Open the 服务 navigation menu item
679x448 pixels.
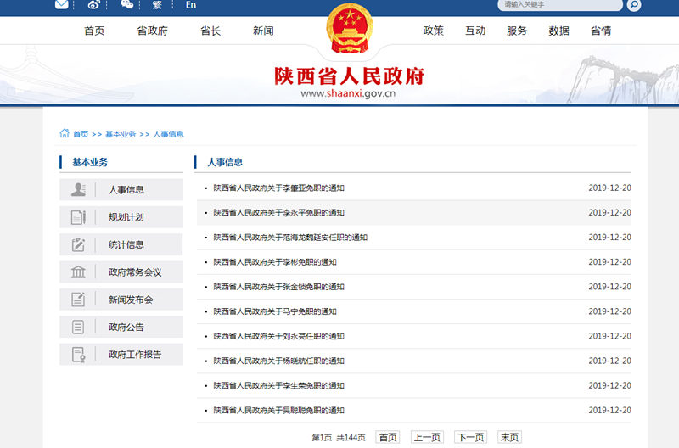517,31
